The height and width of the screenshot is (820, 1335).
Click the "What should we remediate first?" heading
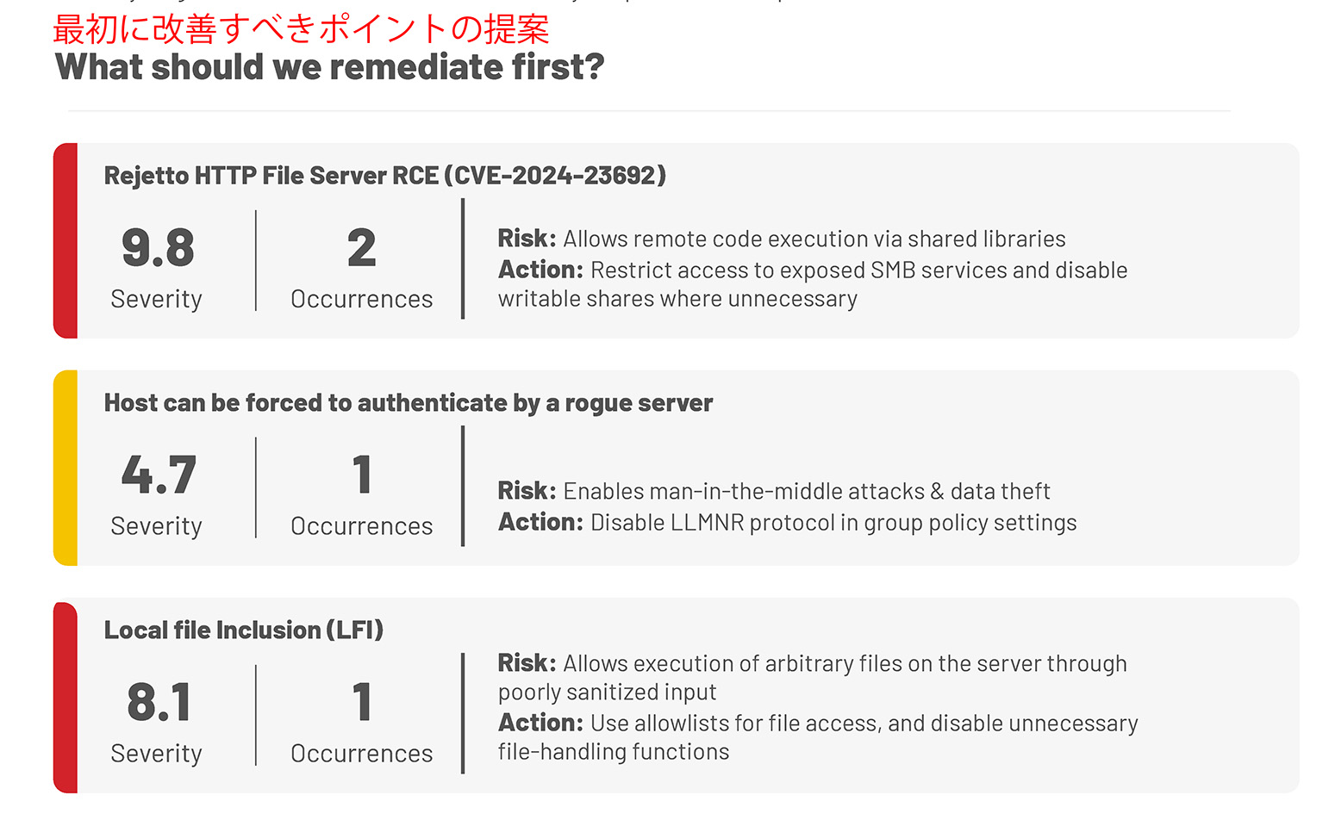(x=329, y=67)
